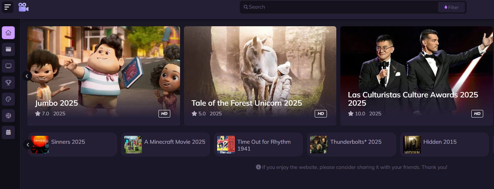Open Tale of the Forest Unicorn 2025

(x=260, y=75)
